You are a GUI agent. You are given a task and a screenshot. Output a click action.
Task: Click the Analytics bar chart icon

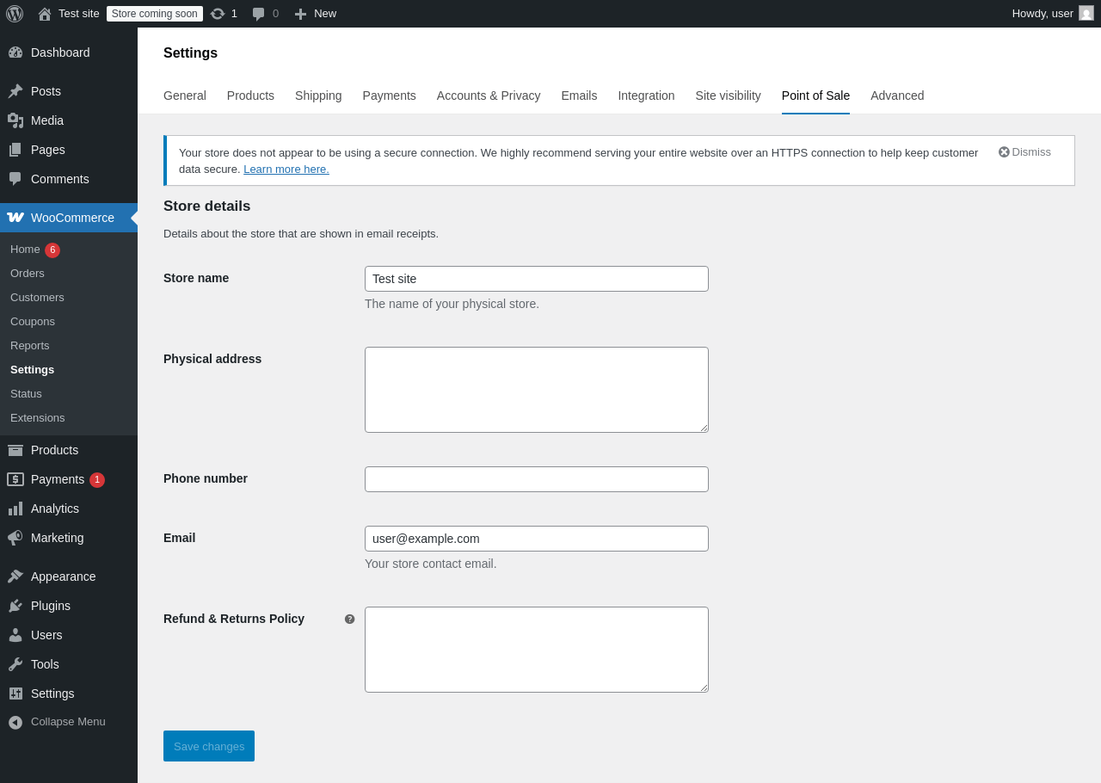tap(15, 509)
